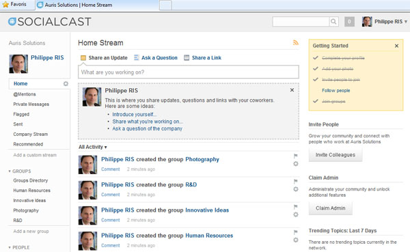Image resolution: width=410 pixels, height=252 pixels.
Task: Open Innovative Ideas group link in stream
Action: (207, 210)
